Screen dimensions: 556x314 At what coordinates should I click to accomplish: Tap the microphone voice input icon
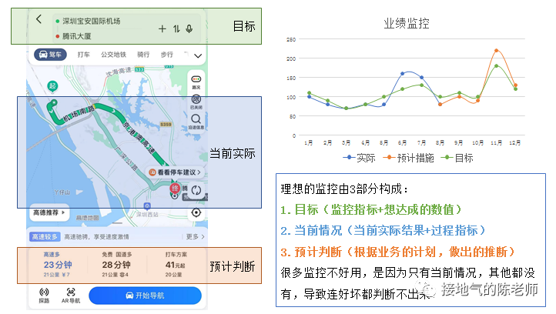tap(189, 28)
